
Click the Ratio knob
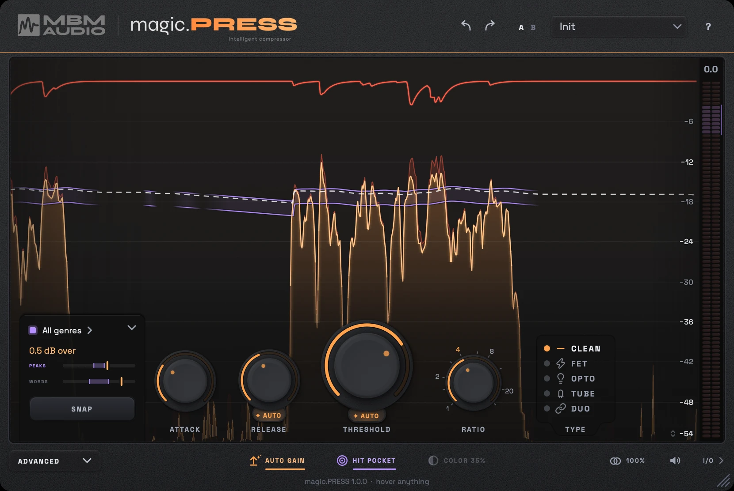473,382
